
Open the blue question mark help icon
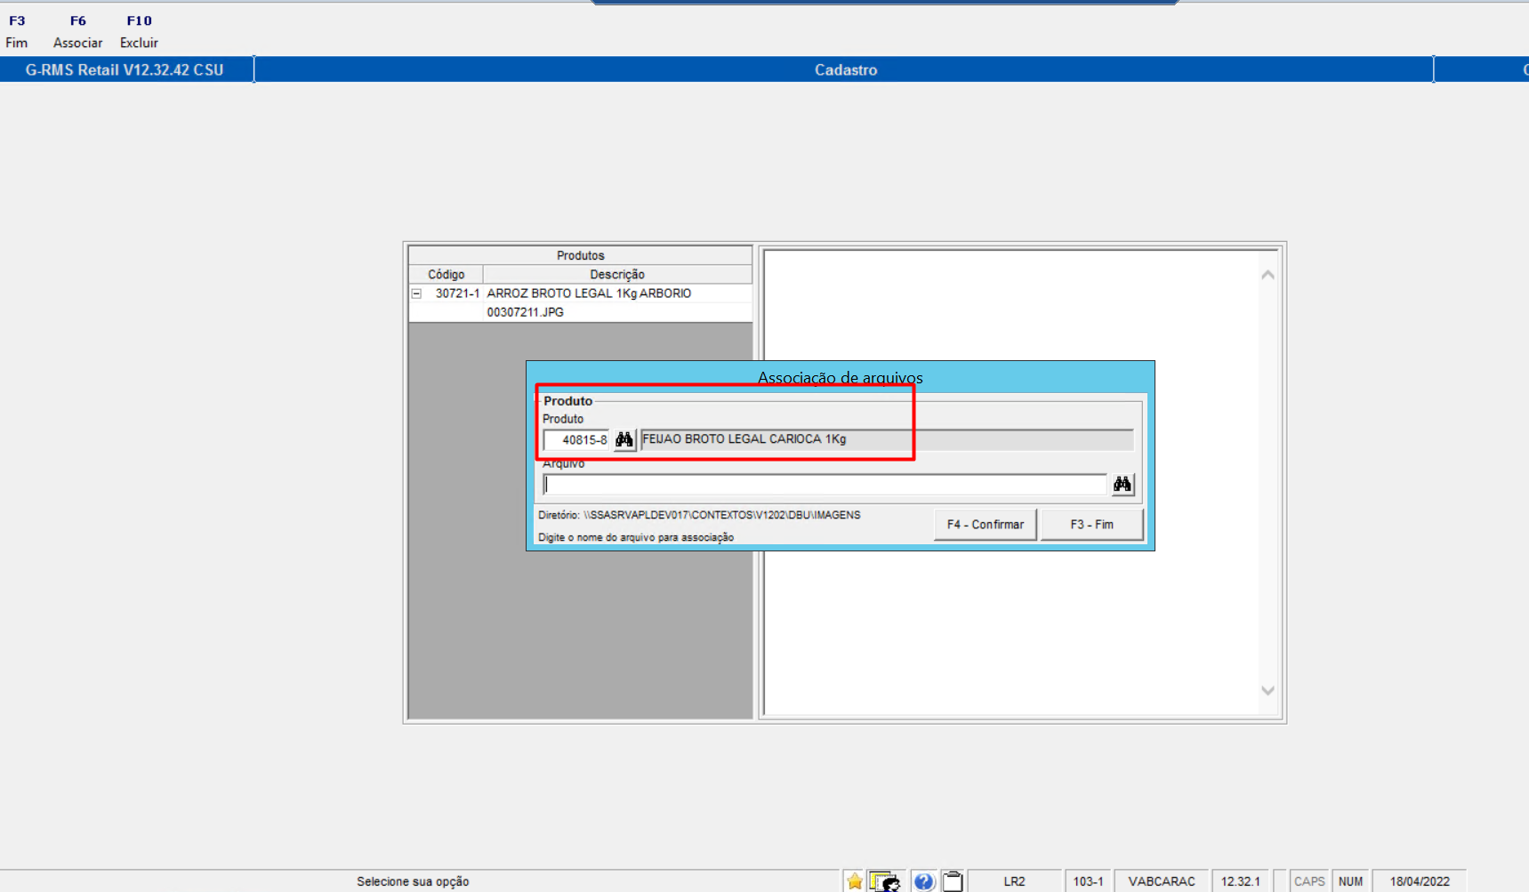point(924,881)
